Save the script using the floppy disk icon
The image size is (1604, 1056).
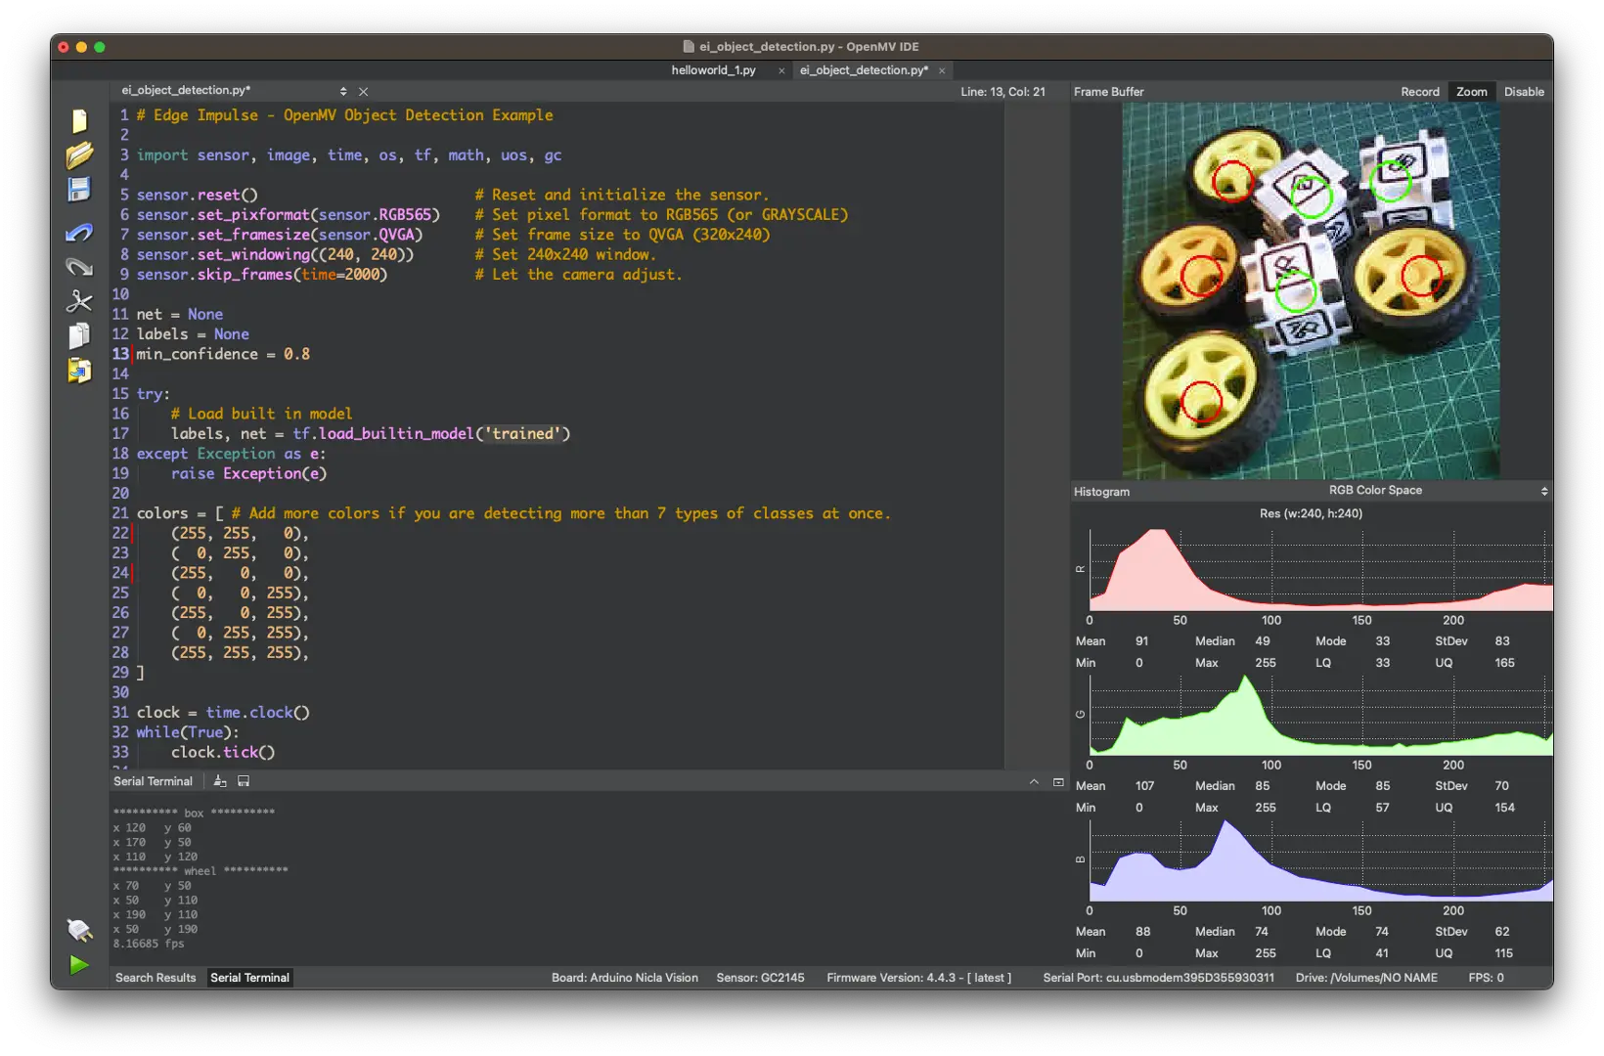pyautogui.click(x=79, y=190)
